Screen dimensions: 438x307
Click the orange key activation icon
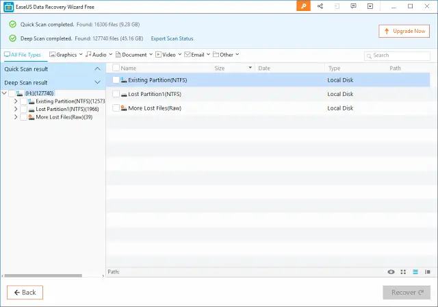click(x=303, y=6)
